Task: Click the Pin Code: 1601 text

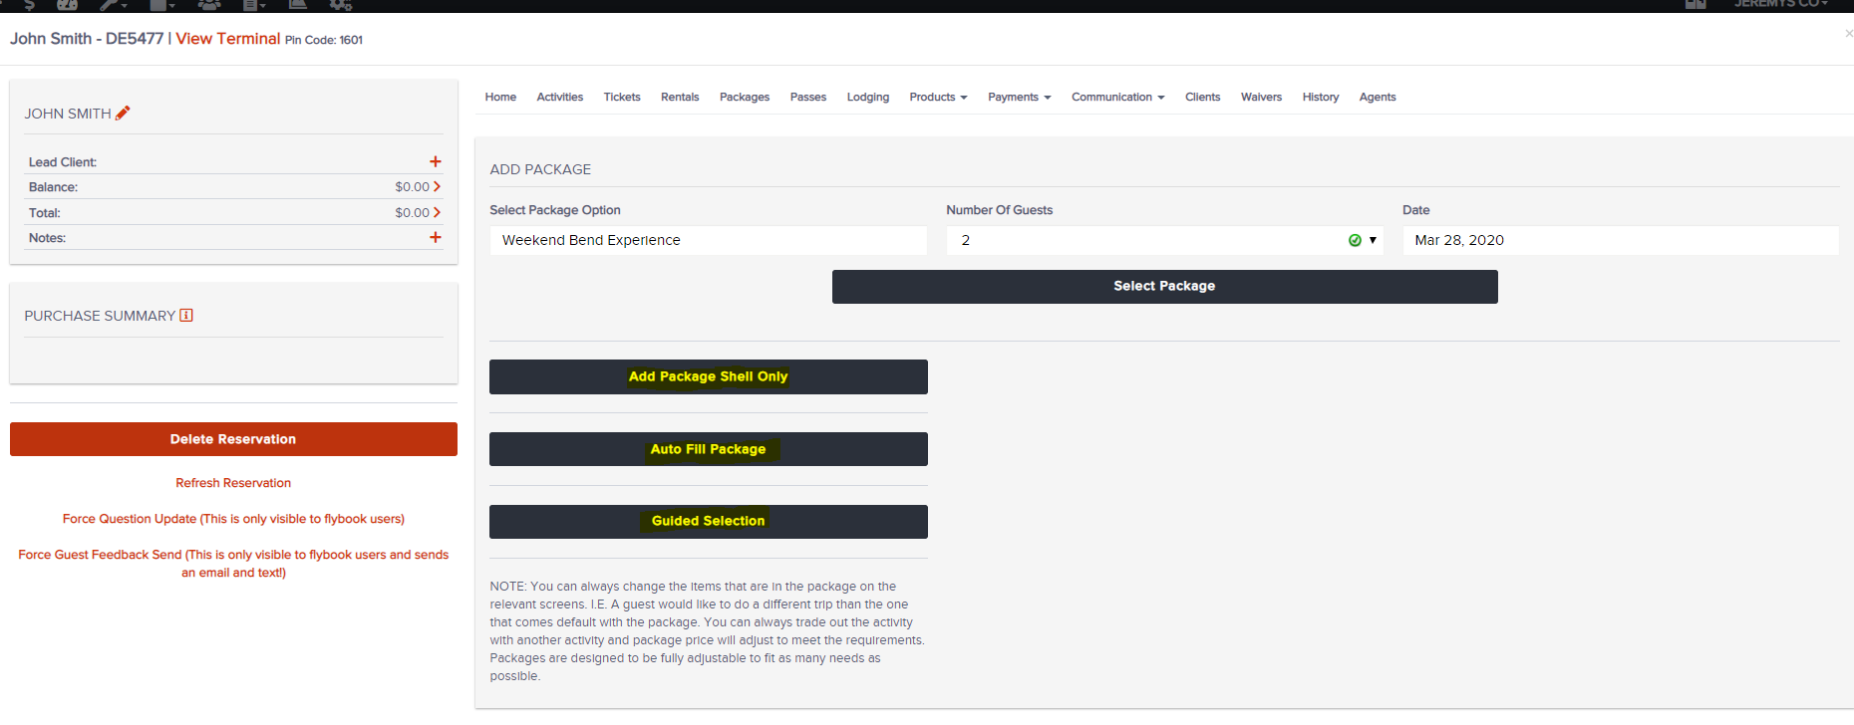Action: 324,40
